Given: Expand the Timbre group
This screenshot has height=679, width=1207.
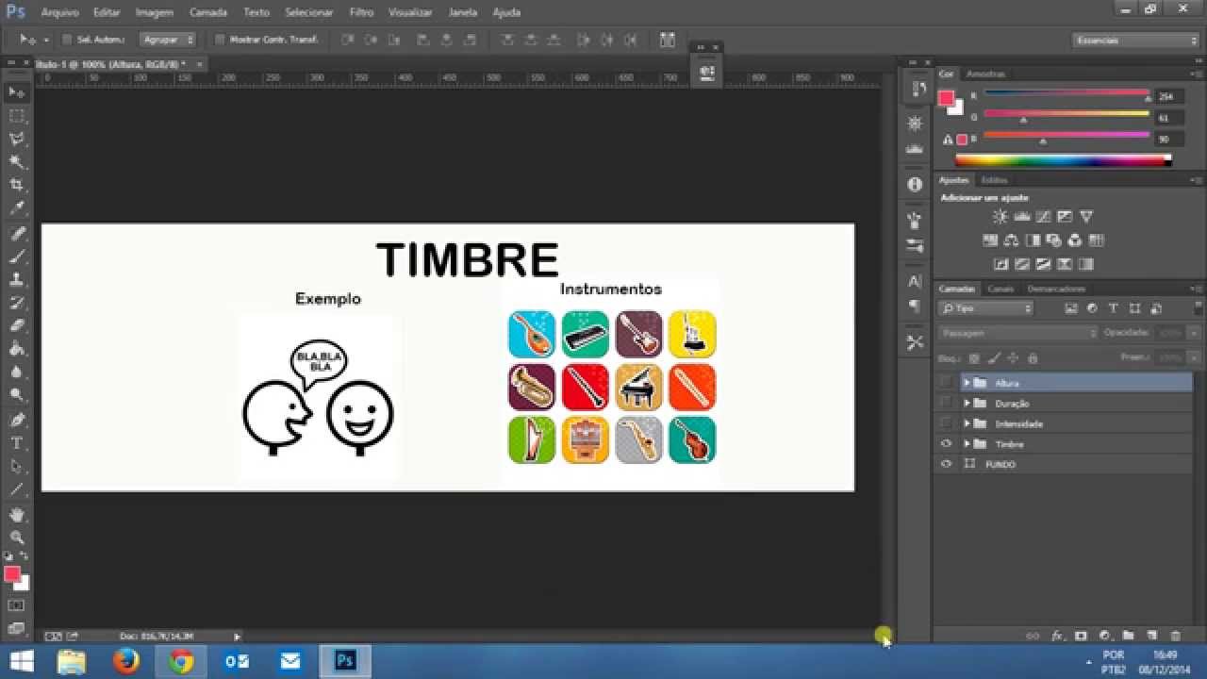Looking at the screenshot, I should pyautogui.click(x=967, y=444).
